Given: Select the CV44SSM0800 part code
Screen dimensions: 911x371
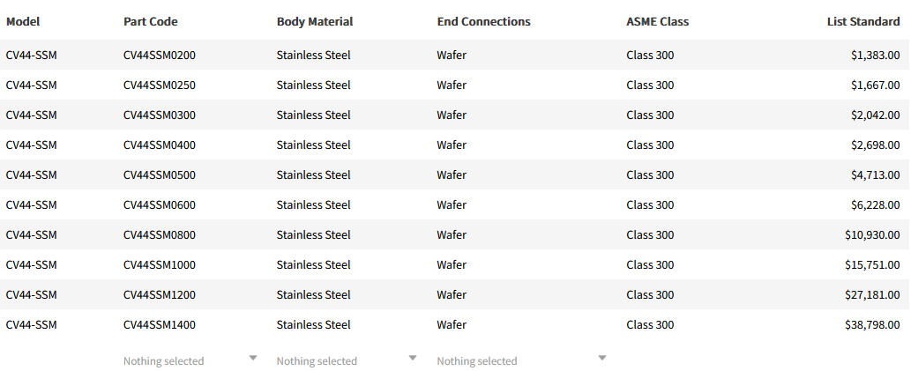Looking at the screenshot, I should click(160, 234).
